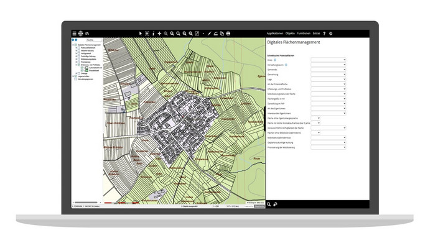The height and width of the screenshot is (238, 443).
Task: Select the info "i" query tool
Action: click(153, 34)
